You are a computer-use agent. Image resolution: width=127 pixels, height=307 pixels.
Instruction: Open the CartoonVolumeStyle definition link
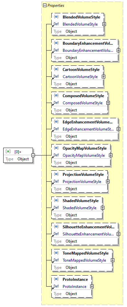[x=80, y=76]
